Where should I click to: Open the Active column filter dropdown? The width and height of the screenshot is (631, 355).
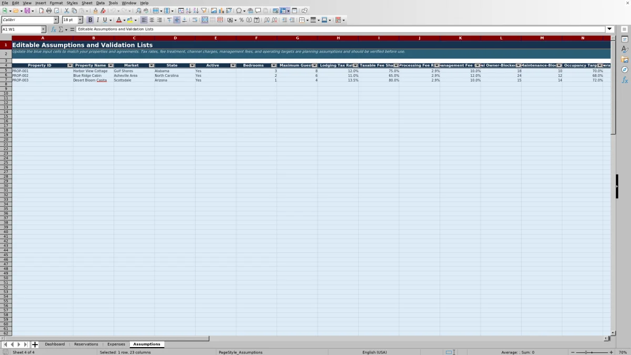(233, 65)
